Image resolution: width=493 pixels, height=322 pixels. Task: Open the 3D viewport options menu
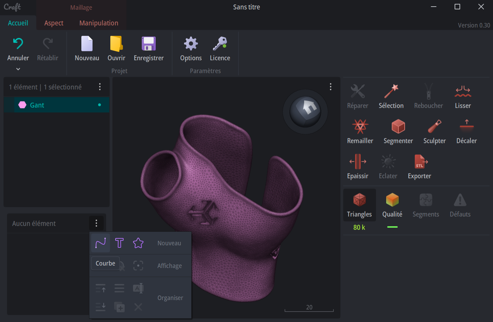coord(331,87)
